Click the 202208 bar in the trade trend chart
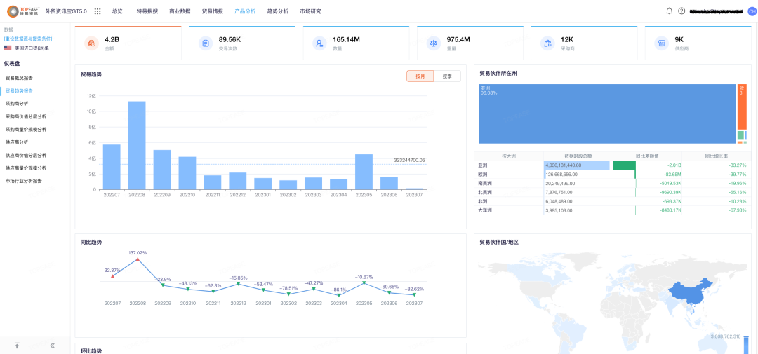 pyautogui.click(x=137, y=145)
